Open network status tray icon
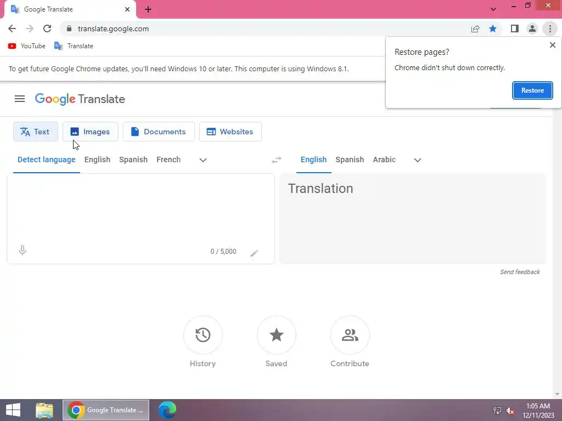The image size is (562, 421). click(x=497, y=411)
